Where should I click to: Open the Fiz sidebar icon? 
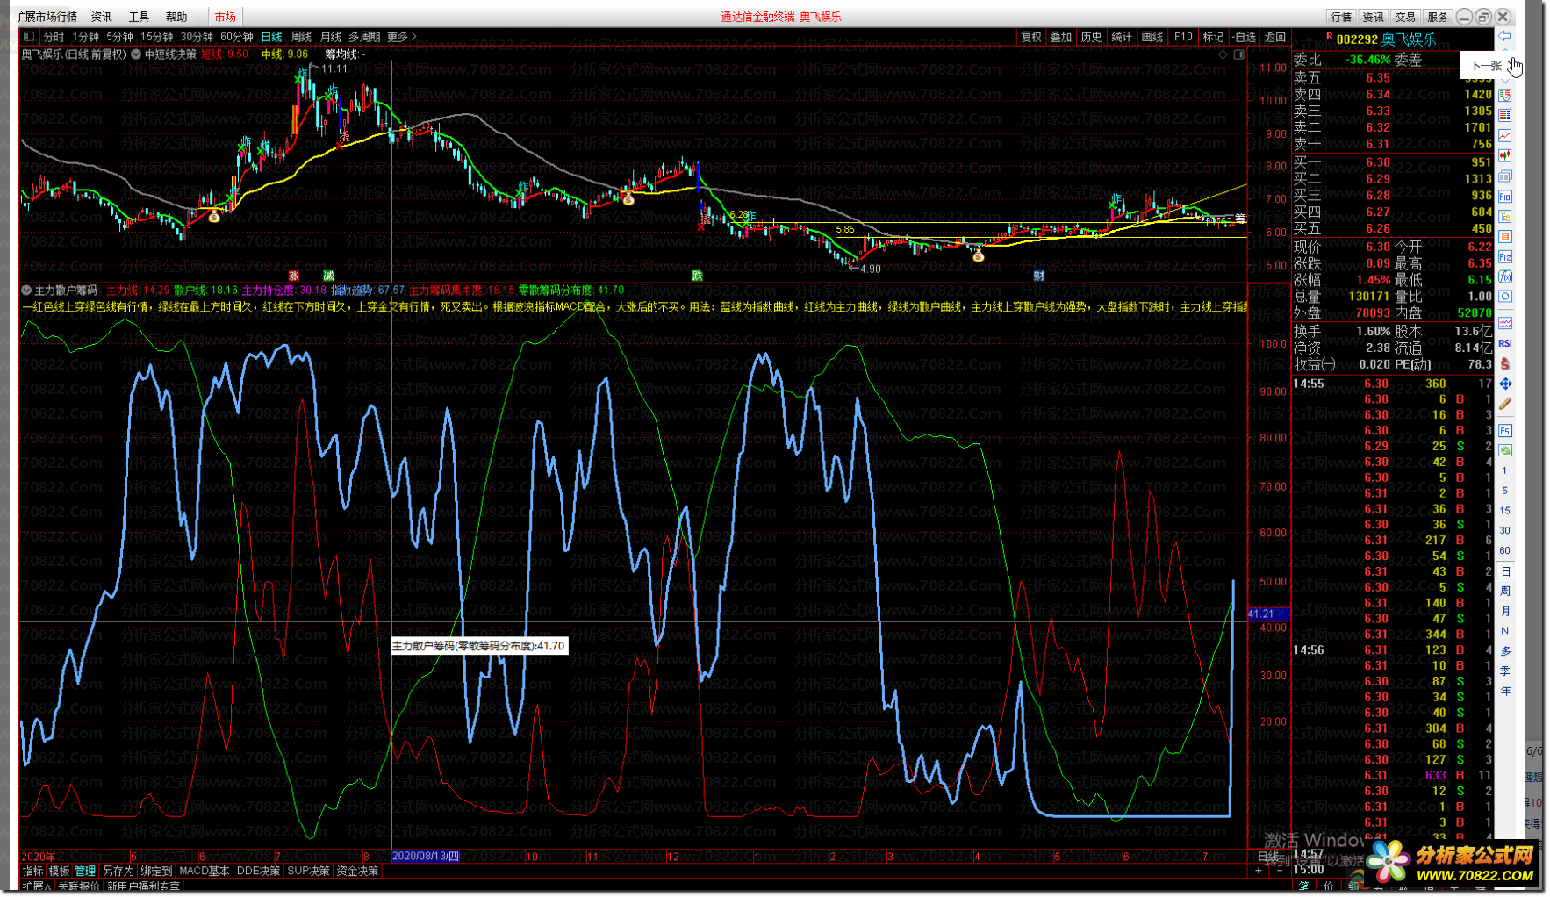pos(1505,256)
